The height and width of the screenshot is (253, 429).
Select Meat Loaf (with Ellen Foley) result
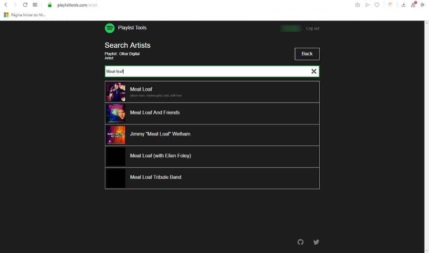(212, 156)
